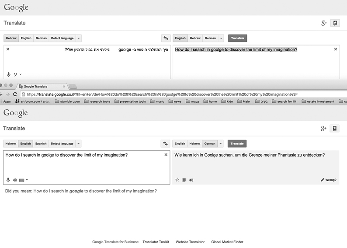Click the swap languages icon in the upper window

coord(166,38)
